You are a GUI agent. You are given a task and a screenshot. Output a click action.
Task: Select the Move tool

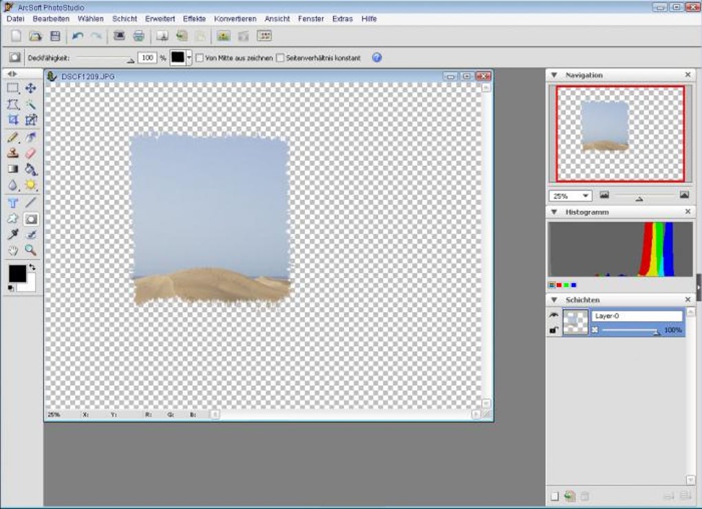[30, 88]
